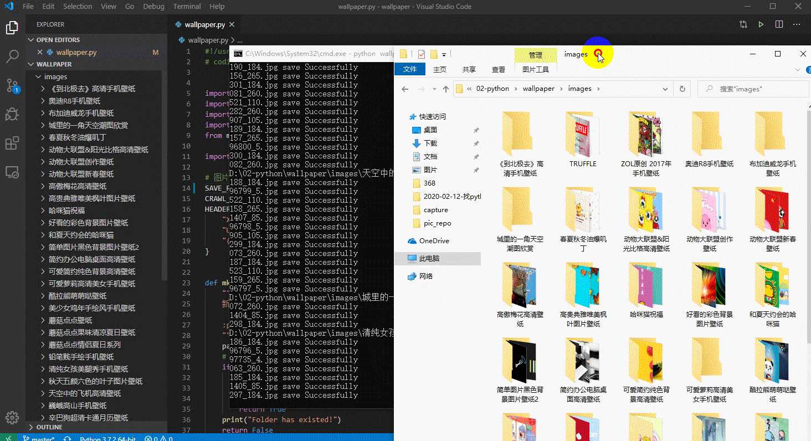Open the 文件 tab in File Explorer
811x441 pixels.
click(410, 69)
